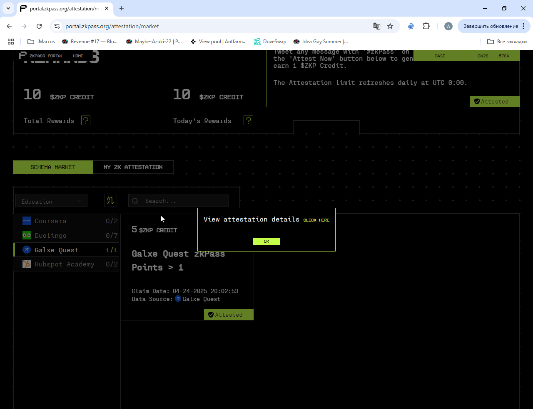533x409 pixels.
Task: Open Idea Guy Summer bookmark
Action: click(321, 42)
